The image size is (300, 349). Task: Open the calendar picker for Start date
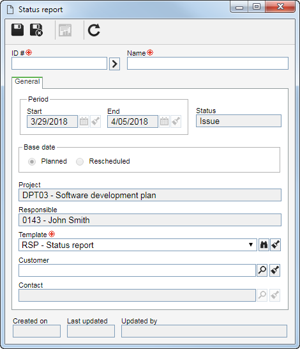coord(84,121)
